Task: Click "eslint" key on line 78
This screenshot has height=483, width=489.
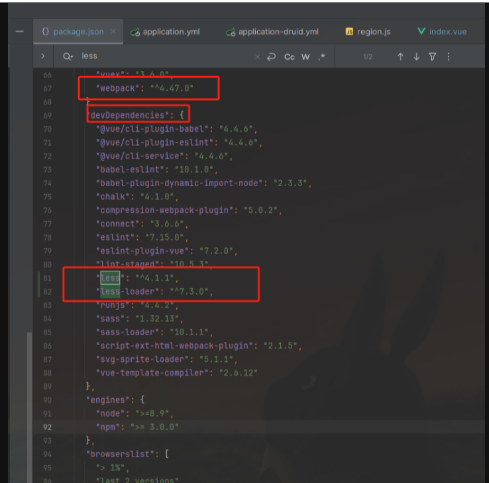Action: coord(115,237)
